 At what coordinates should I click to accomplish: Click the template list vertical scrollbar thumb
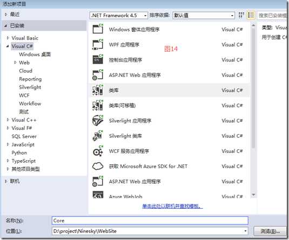click(253, 88)
